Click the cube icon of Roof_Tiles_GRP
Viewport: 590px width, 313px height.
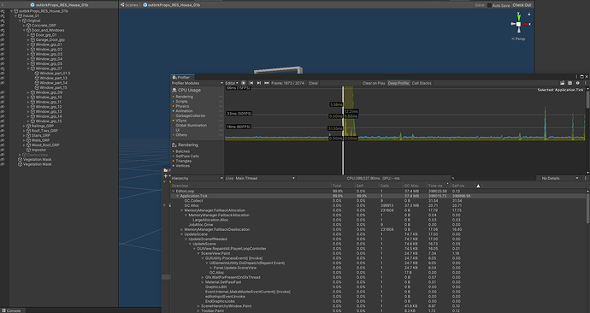pyautogui.click(x=28, y=131)
